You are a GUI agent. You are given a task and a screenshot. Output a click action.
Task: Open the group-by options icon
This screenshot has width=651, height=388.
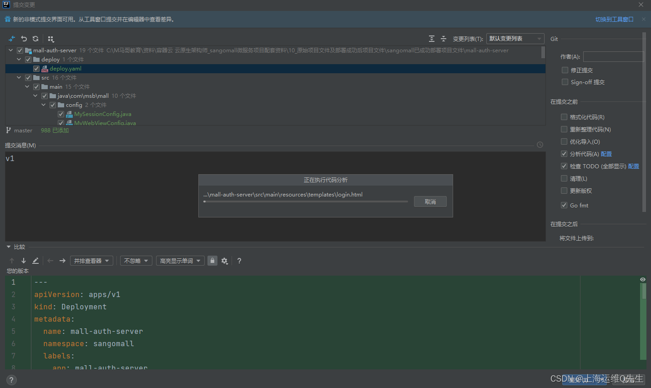click(51, 39)
